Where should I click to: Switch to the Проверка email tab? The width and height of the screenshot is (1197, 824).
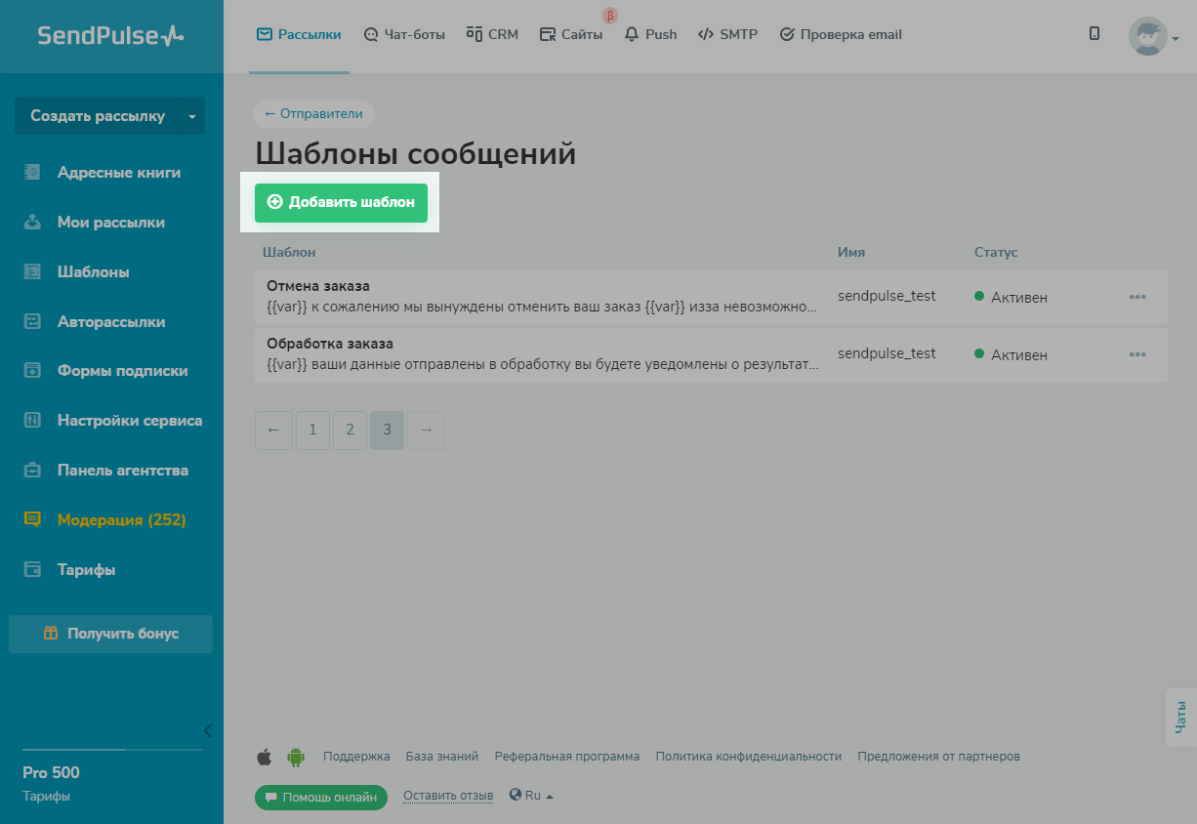(841, 35)
